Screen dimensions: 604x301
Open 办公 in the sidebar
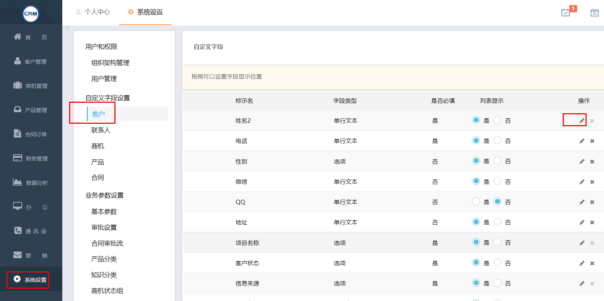pyautogui.click(x=31, y=207)
